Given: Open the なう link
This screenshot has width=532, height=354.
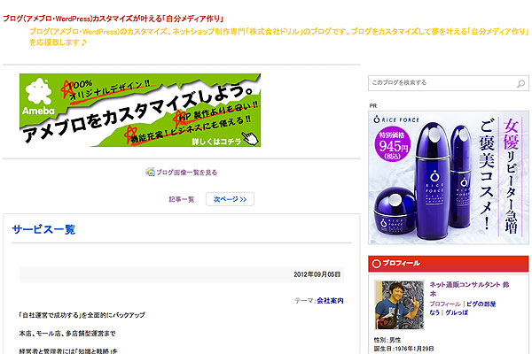Looking at the screenshot, I should pyautogui.click(x=434, y=312).
